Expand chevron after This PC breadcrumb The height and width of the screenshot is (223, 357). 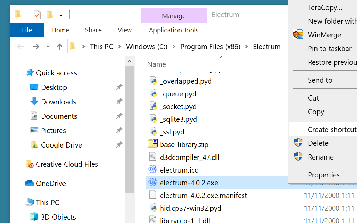120,47
